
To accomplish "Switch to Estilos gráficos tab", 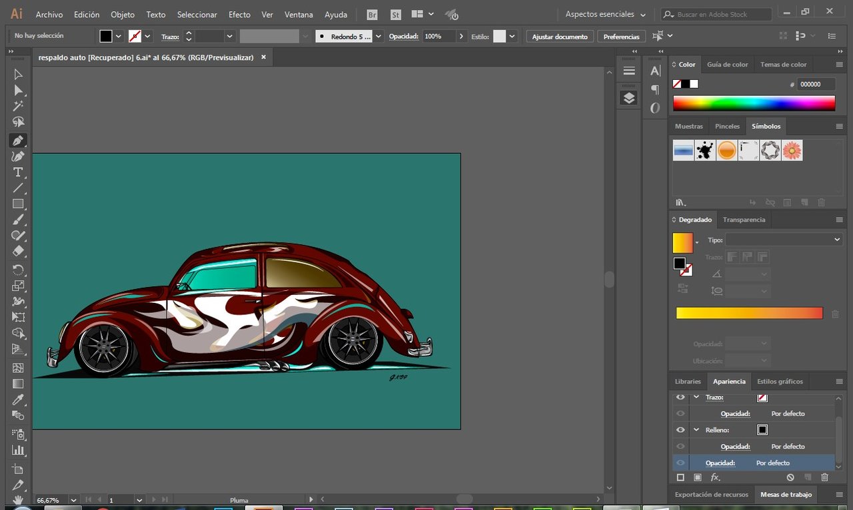I will coord(780,382).
